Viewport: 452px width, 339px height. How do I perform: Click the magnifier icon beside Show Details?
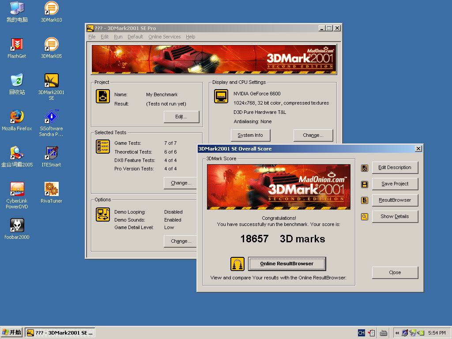pyautogui.click(x=364, y=217)
